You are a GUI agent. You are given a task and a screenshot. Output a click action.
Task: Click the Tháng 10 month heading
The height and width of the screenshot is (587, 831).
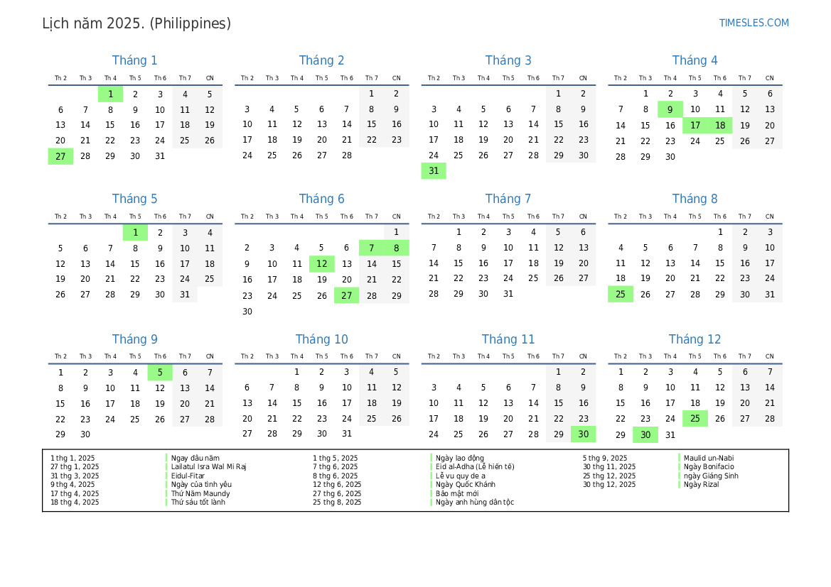tap(321, 339)
